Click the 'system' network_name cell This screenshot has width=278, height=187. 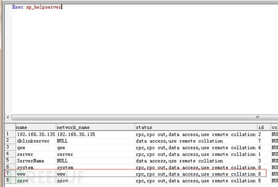click(95, 167)
